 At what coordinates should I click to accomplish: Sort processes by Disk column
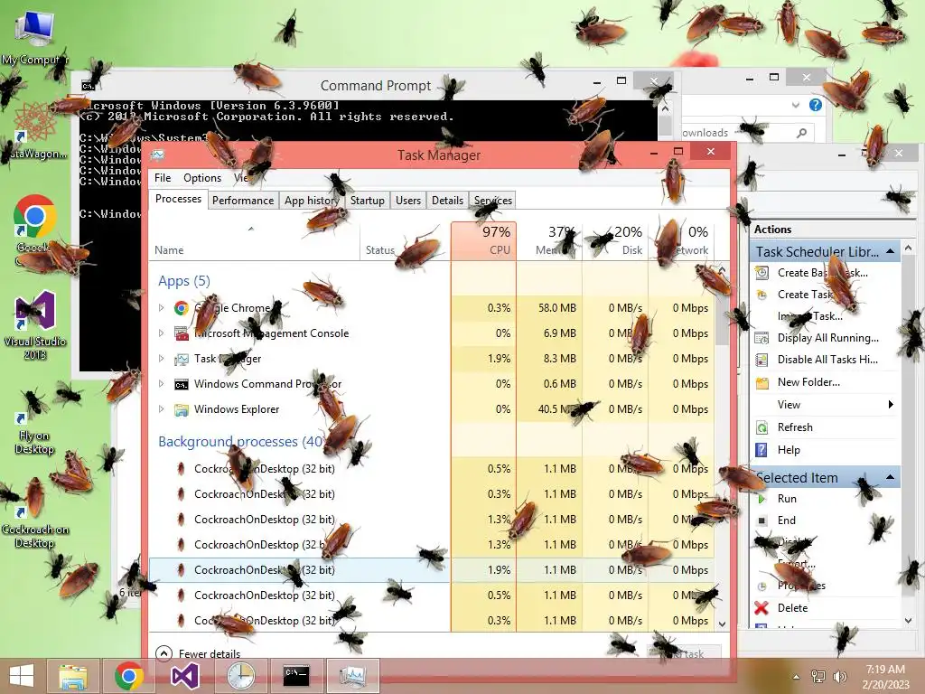(614, 240)
